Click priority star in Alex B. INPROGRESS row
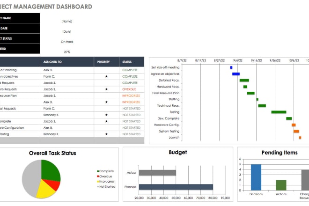The image size is (309, 206). (106, 102)
